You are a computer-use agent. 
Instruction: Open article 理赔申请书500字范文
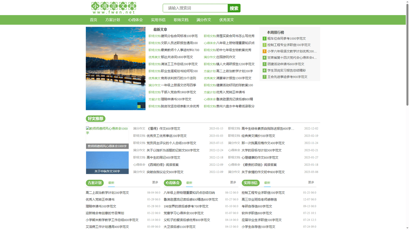[x=176, y=99]
